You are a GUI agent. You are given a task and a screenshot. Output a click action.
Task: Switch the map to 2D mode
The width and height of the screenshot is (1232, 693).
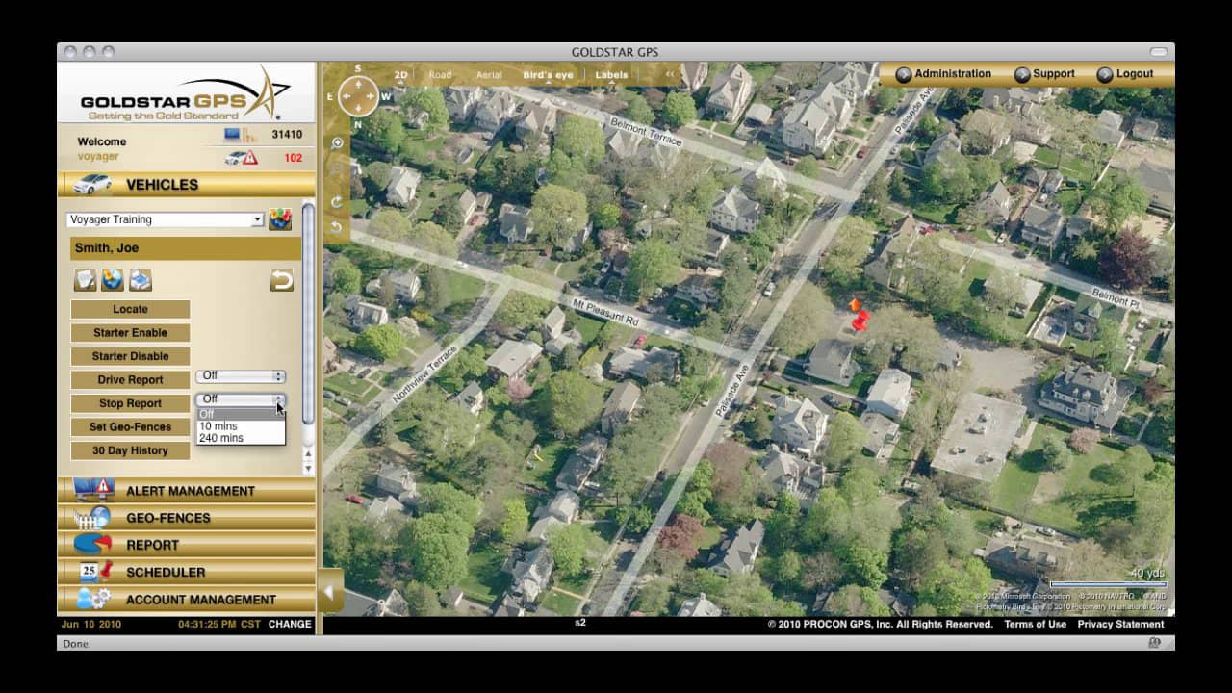tap(400, 74)
